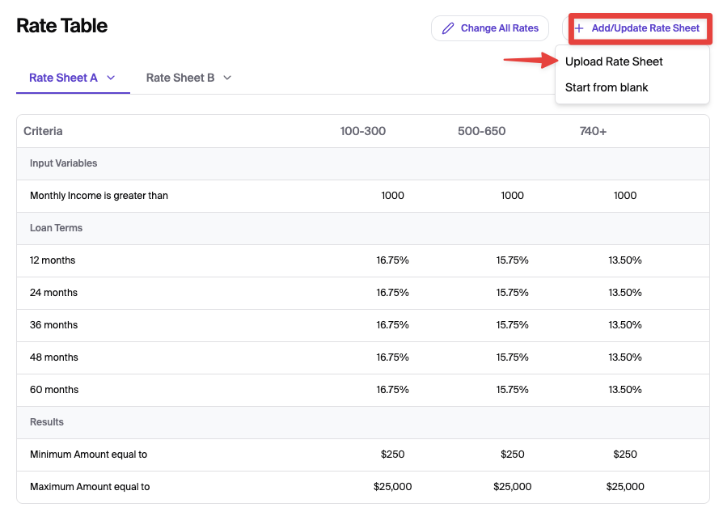Expand the Rate Sheet A chevron
The image size is (723, 516).
[111, 78]
